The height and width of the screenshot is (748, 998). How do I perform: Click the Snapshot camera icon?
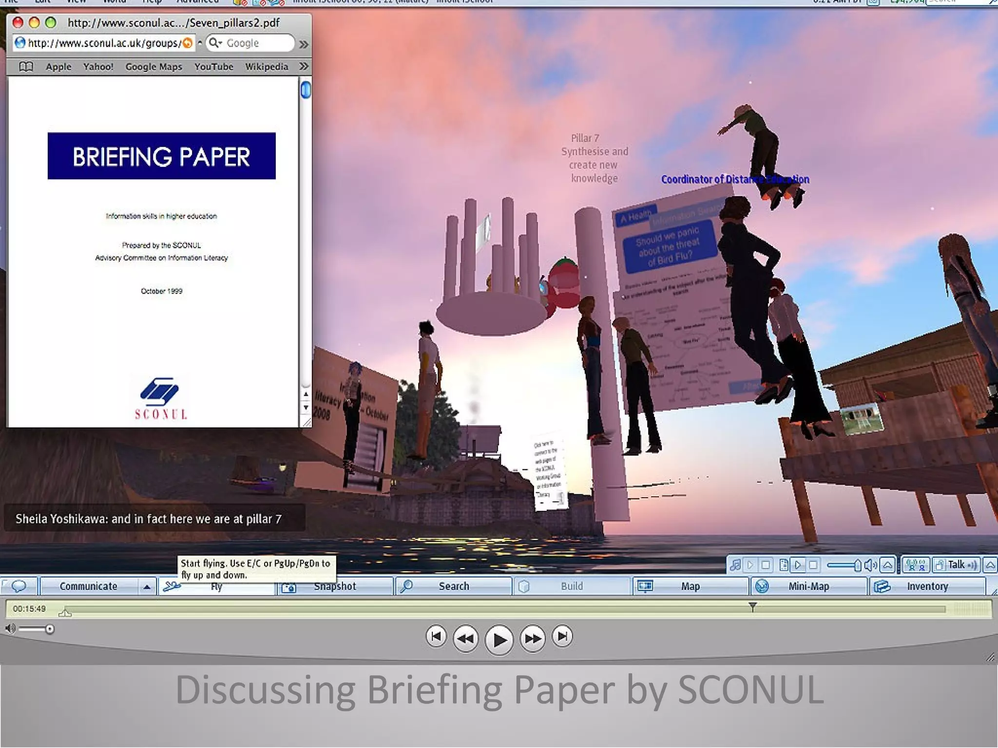point(289,587)
